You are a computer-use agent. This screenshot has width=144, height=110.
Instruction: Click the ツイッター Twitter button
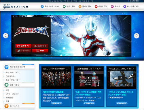[x=23, y=51]
